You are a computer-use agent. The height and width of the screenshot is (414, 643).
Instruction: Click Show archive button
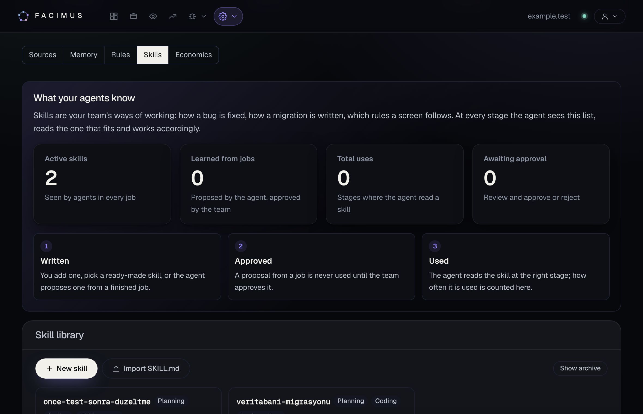click(x=580, y=369)
